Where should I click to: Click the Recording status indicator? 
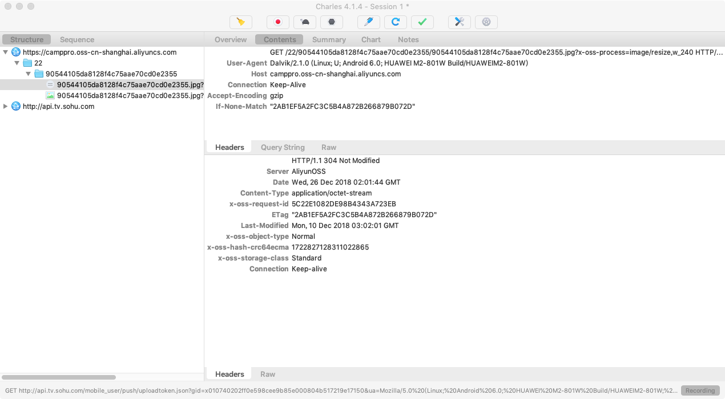pyautogui.click(x=699, y=390)
